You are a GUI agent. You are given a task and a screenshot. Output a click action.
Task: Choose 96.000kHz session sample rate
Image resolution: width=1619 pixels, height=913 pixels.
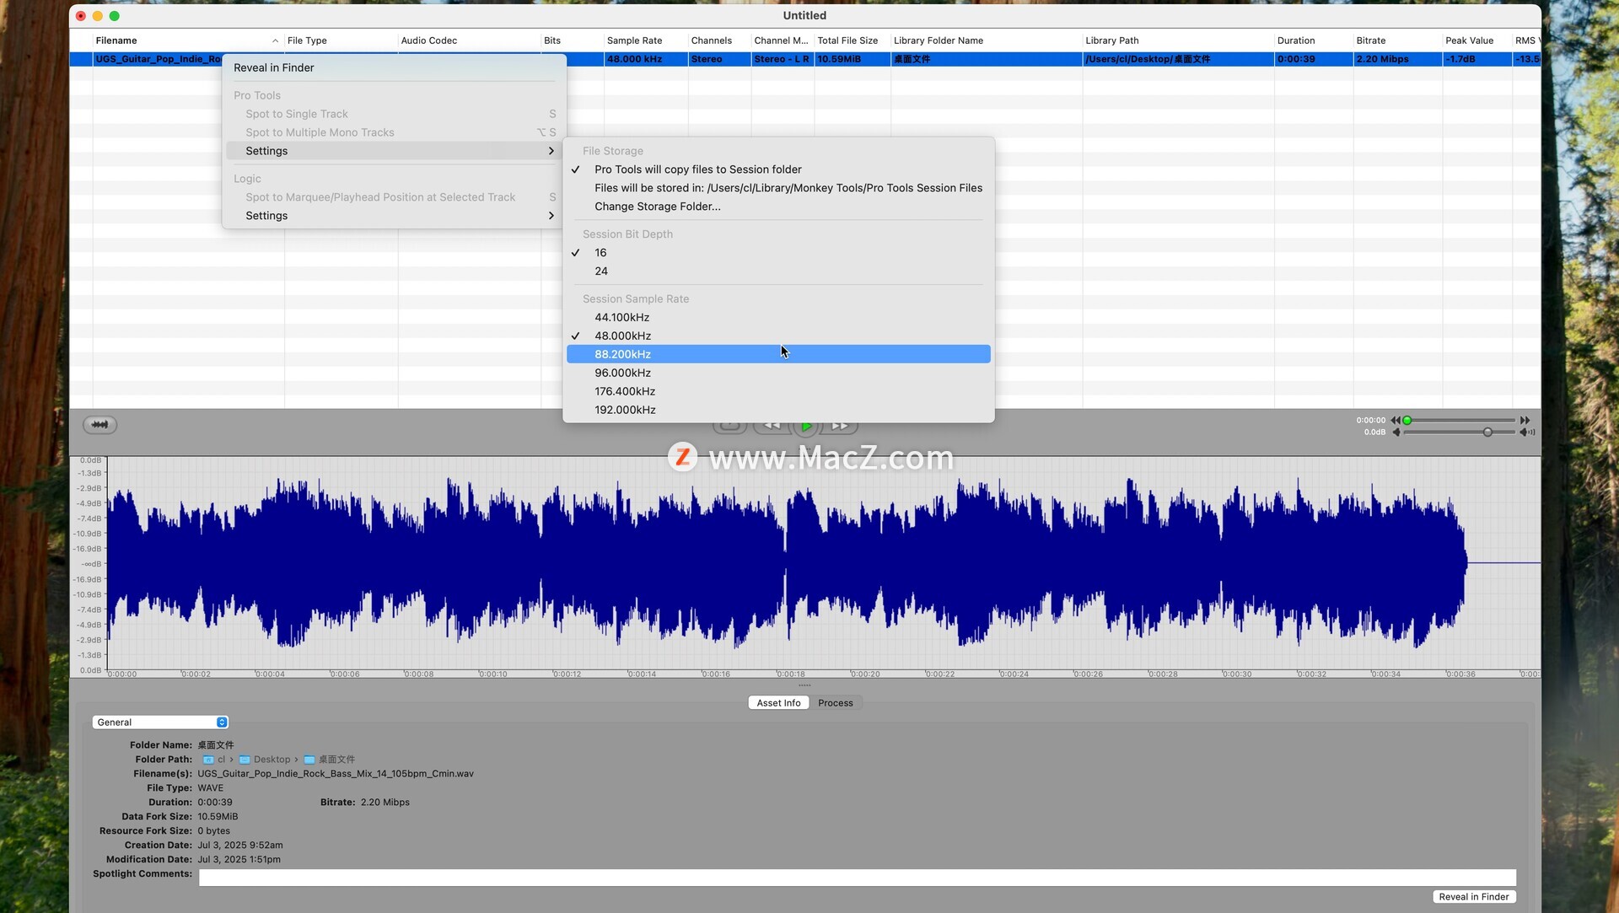point(778,373)
